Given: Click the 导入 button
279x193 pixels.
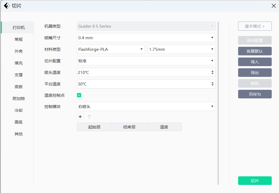Looking at the screenshot, I should 255,62.
